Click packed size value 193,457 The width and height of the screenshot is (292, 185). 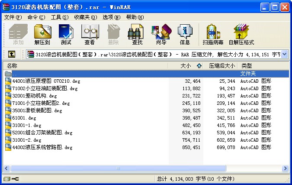tap(226, 96)
